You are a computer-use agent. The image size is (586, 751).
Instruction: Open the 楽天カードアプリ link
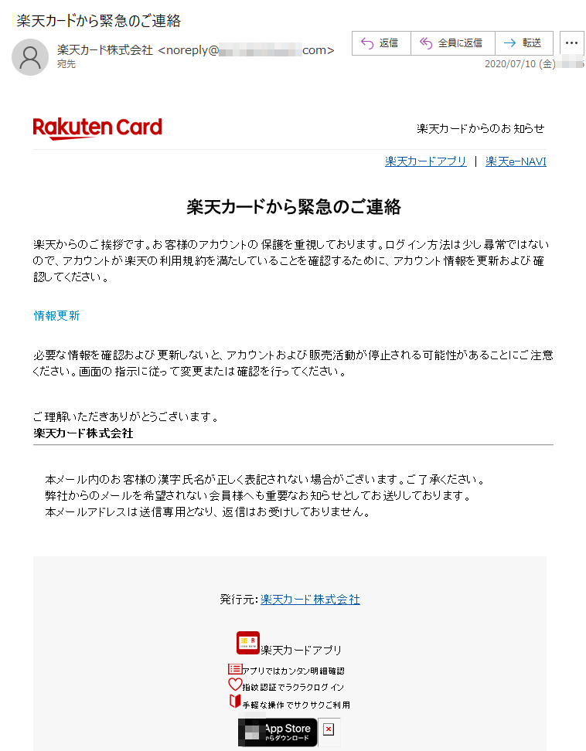pos(425,161)
